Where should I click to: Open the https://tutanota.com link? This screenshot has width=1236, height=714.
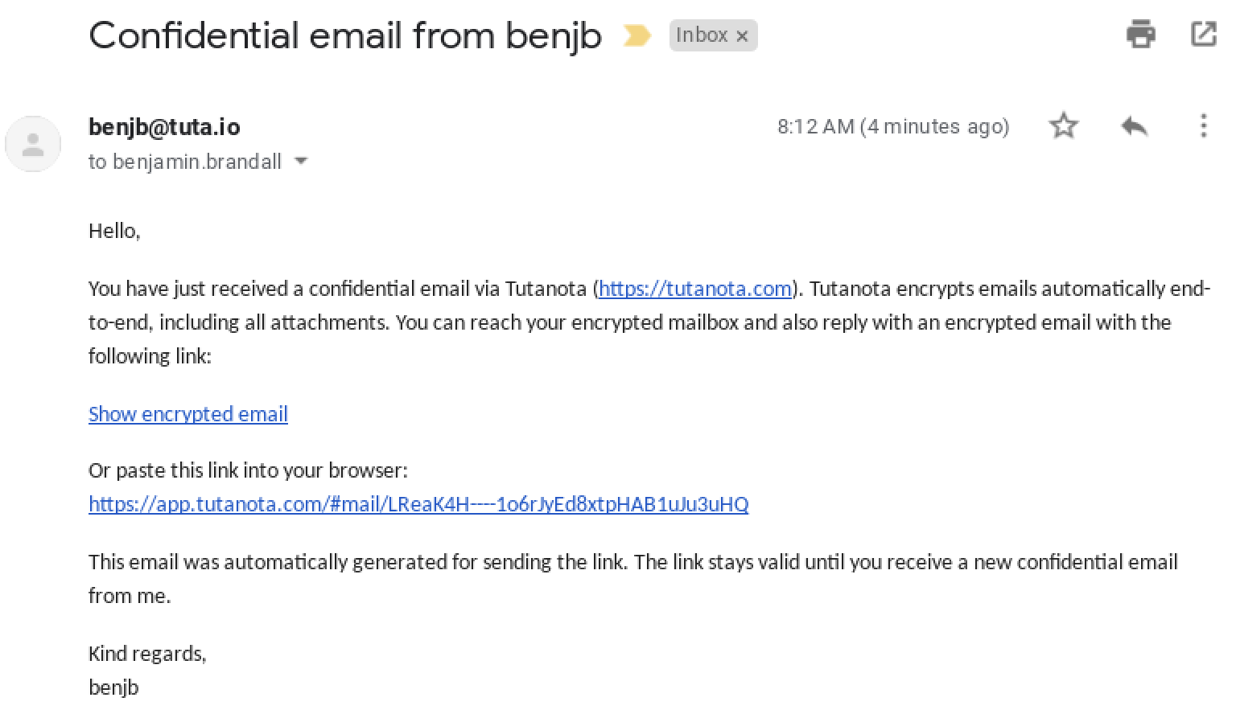pyautogui.click(x=695, y=289)
